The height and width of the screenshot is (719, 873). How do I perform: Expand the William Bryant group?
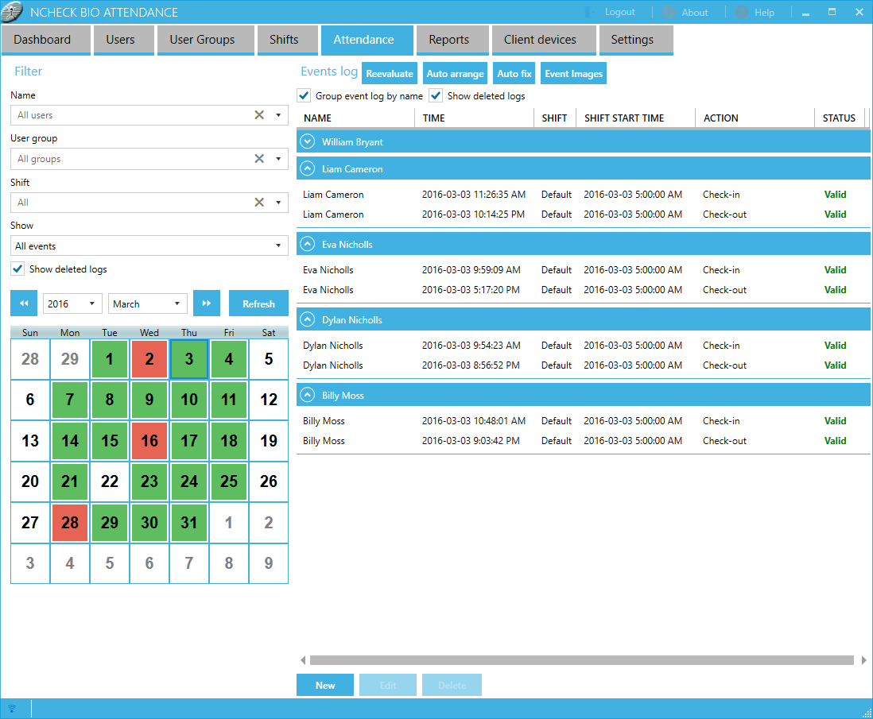pyautogui.click(x=308, y=142)
